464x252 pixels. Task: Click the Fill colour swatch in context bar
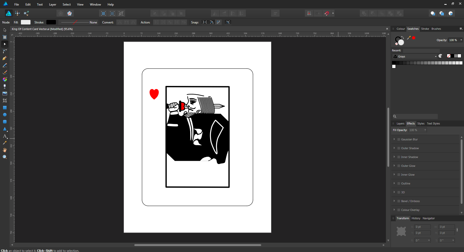[26, 22]
